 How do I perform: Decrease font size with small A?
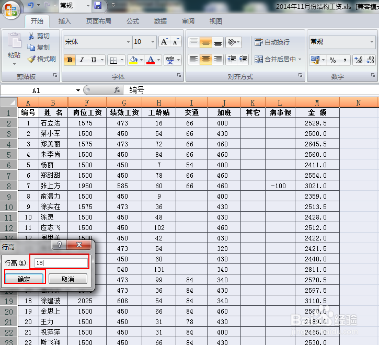[176, 42]
